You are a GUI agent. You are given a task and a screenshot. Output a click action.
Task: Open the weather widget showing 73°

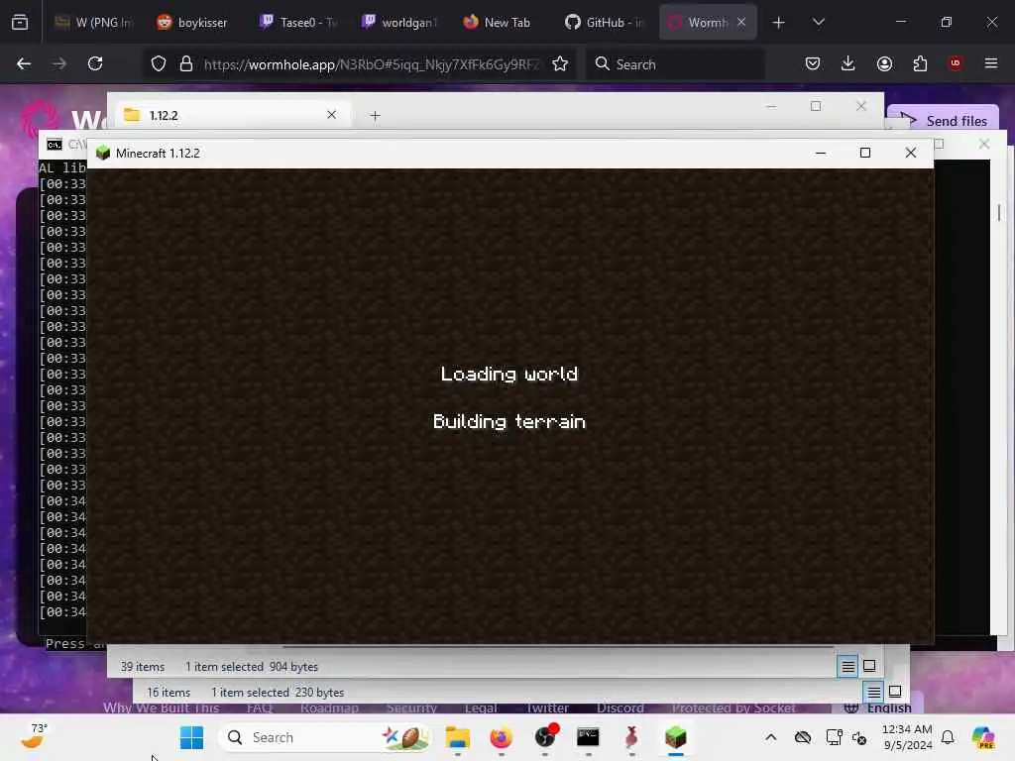(x=34, y=736)
